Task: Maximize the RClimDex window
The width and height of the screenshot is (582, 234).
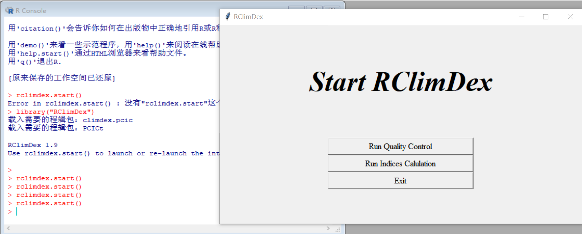Action: (x=546, y=17)
